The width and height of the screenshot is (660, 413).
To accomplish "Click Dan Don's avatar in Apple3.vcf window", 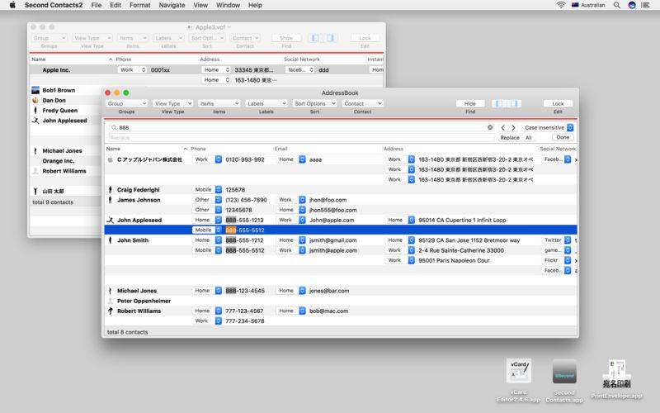I will click(35, 100).
